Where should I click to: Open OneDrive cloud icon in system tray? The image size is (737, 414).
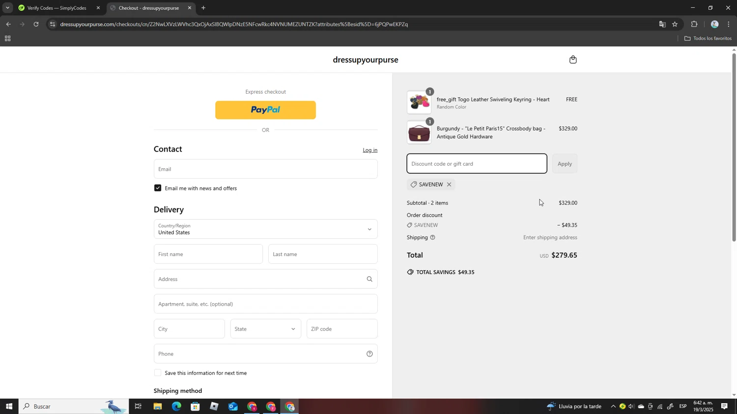641,407
